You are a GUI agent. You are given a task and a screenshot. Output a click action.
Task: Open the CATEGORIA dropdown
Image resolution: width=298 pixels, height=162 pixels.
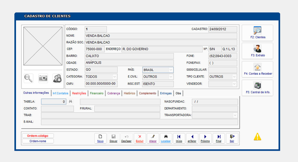point(115,77)
